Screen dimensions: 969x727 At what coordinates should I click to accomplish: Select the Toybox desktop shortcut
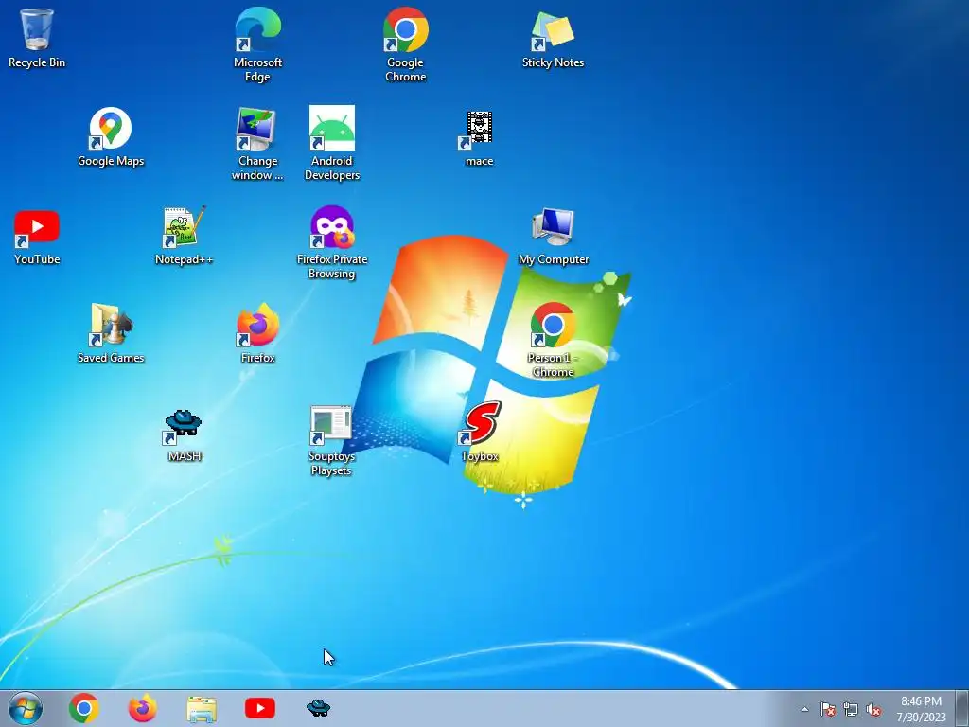coord(480,432)
